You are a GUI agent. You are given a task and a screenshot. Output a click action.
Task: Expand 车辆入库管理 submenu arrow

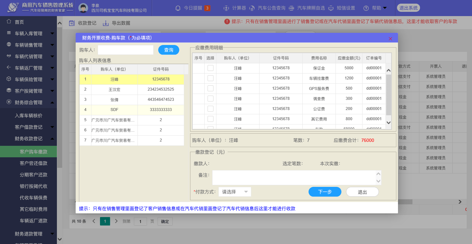(52, 33)
